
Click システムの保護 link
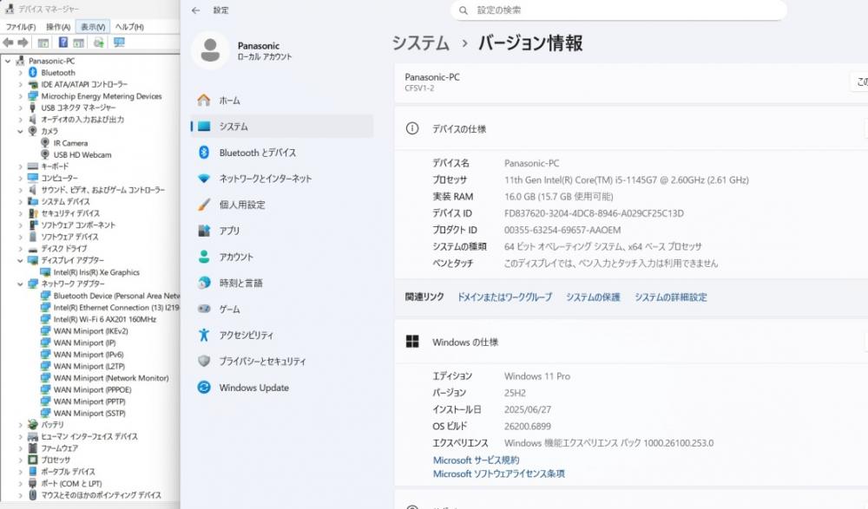[592, 297]
